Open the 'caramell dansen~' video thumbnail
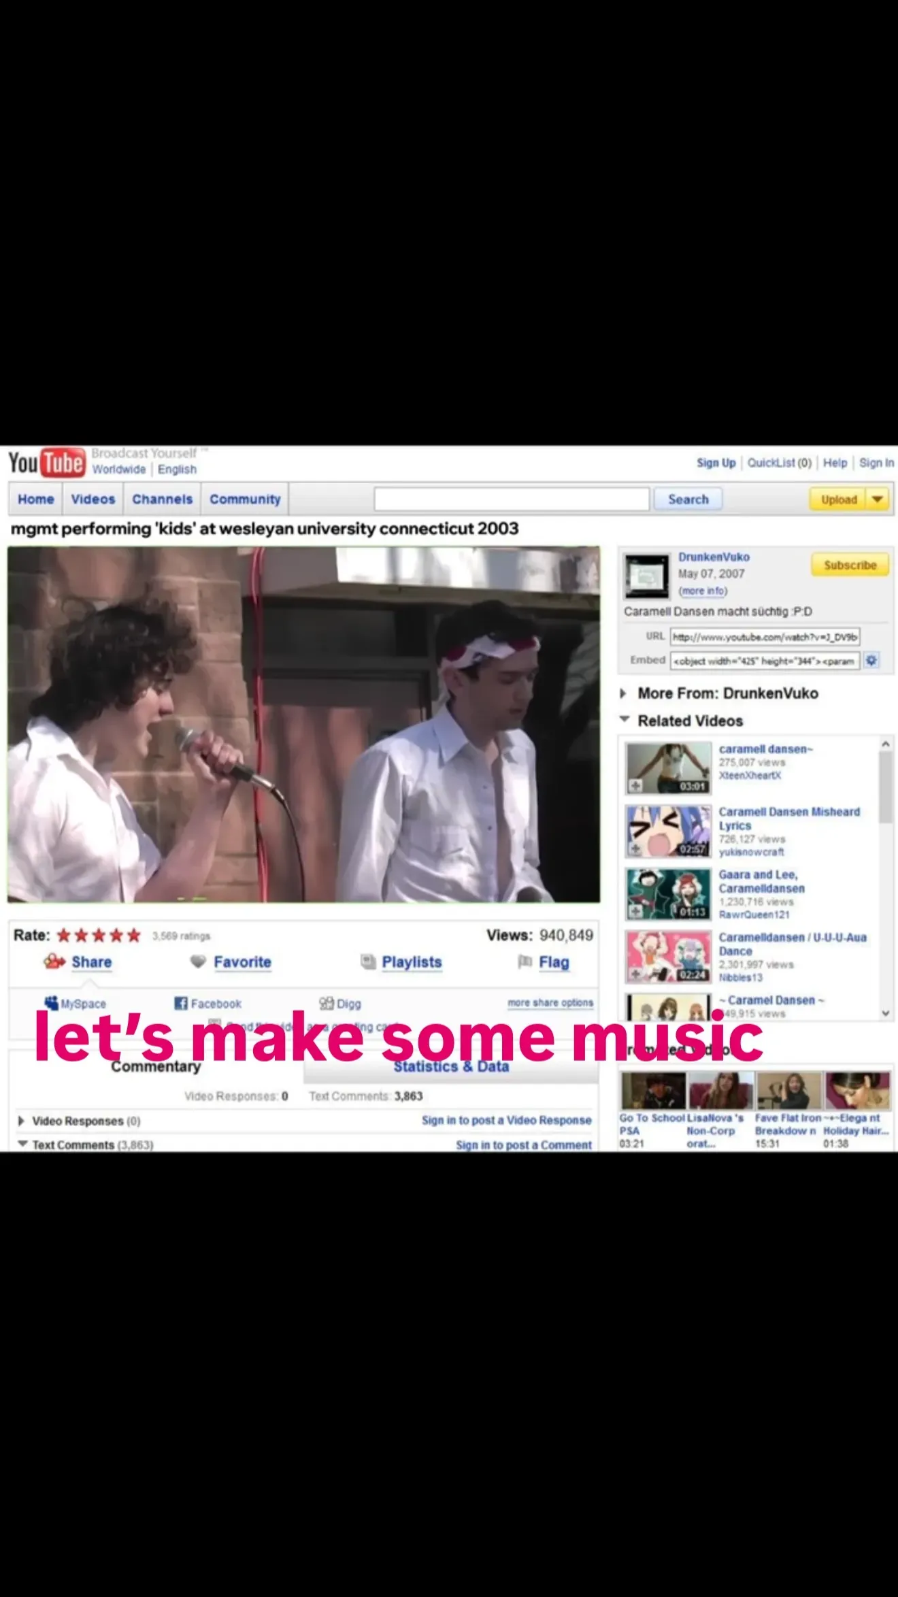The height and width of the screenshot is (1597, 898). [668, 768]
